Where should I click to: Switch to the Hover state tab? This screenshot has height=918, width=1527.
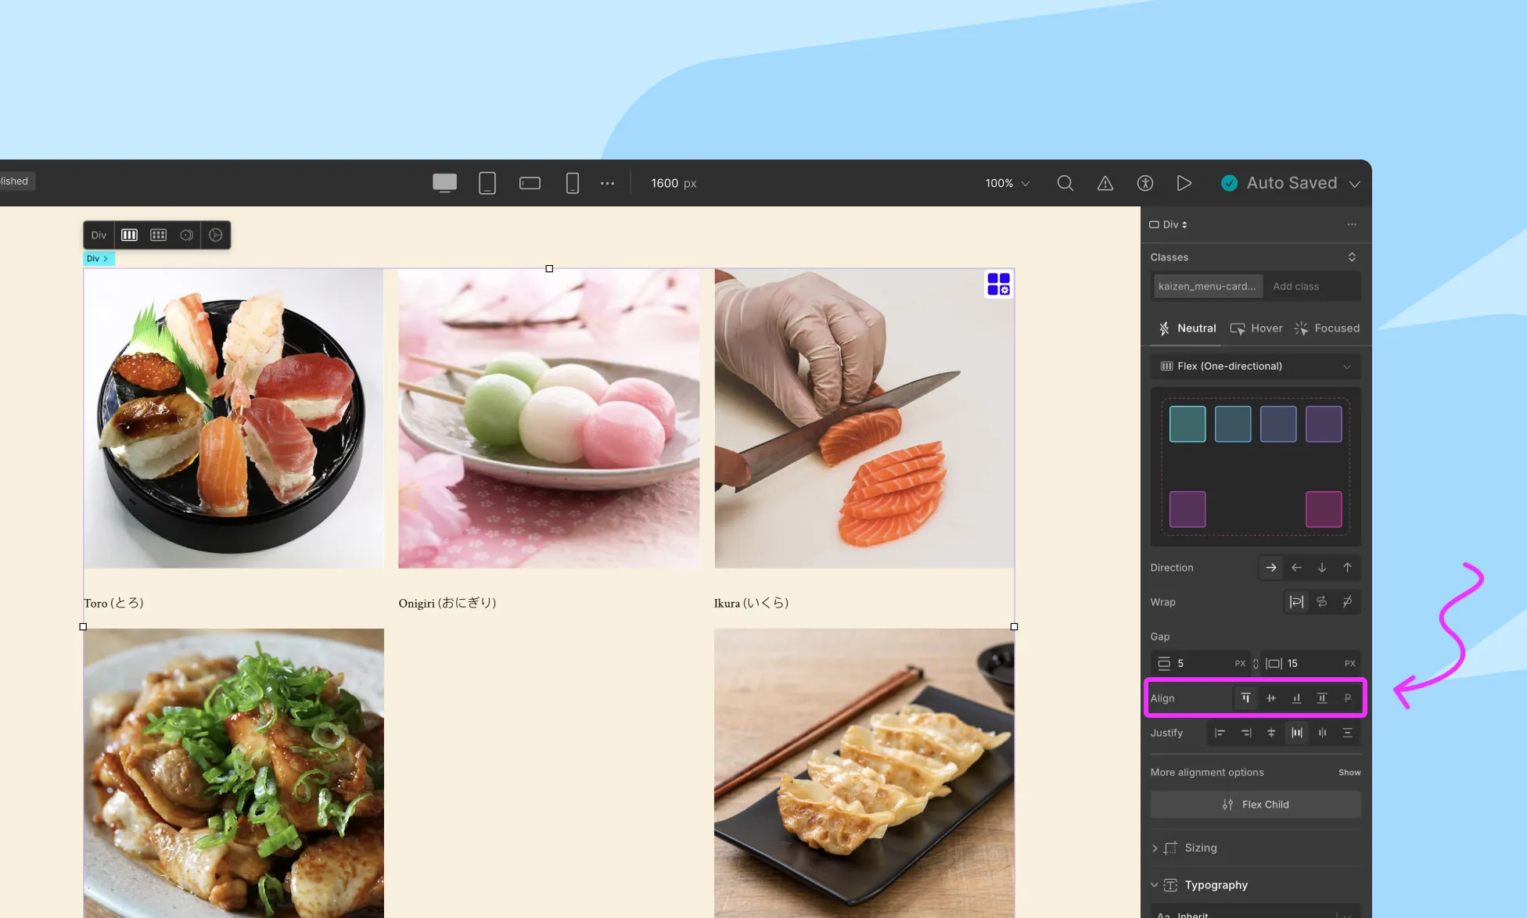(1256, 328)
